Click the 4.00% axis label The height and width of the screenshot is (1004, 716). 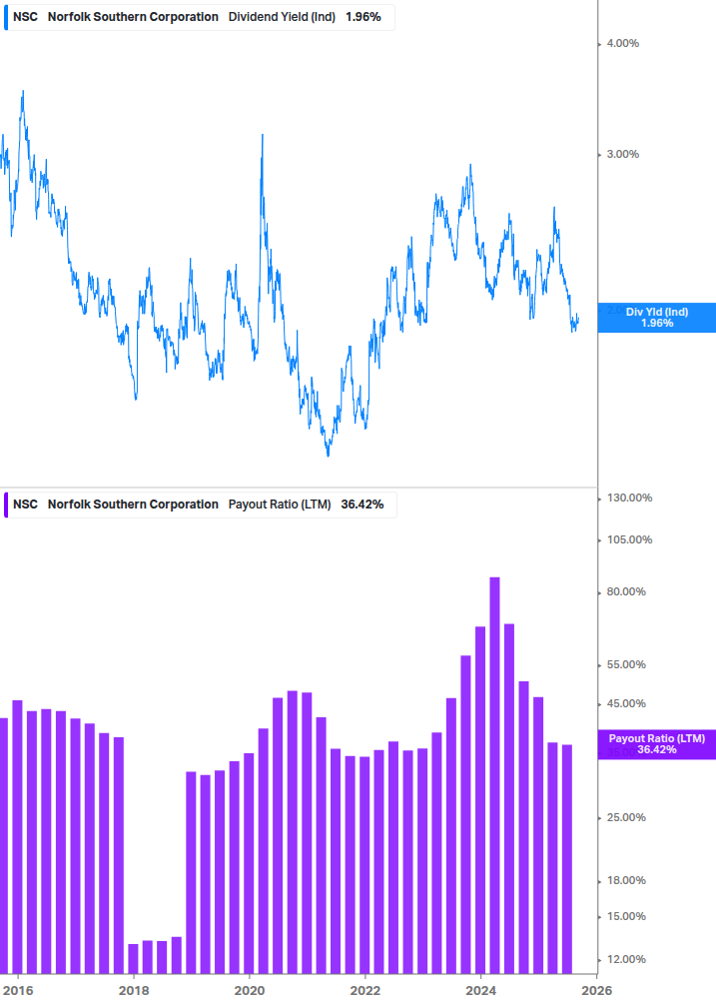click(622, 44)
